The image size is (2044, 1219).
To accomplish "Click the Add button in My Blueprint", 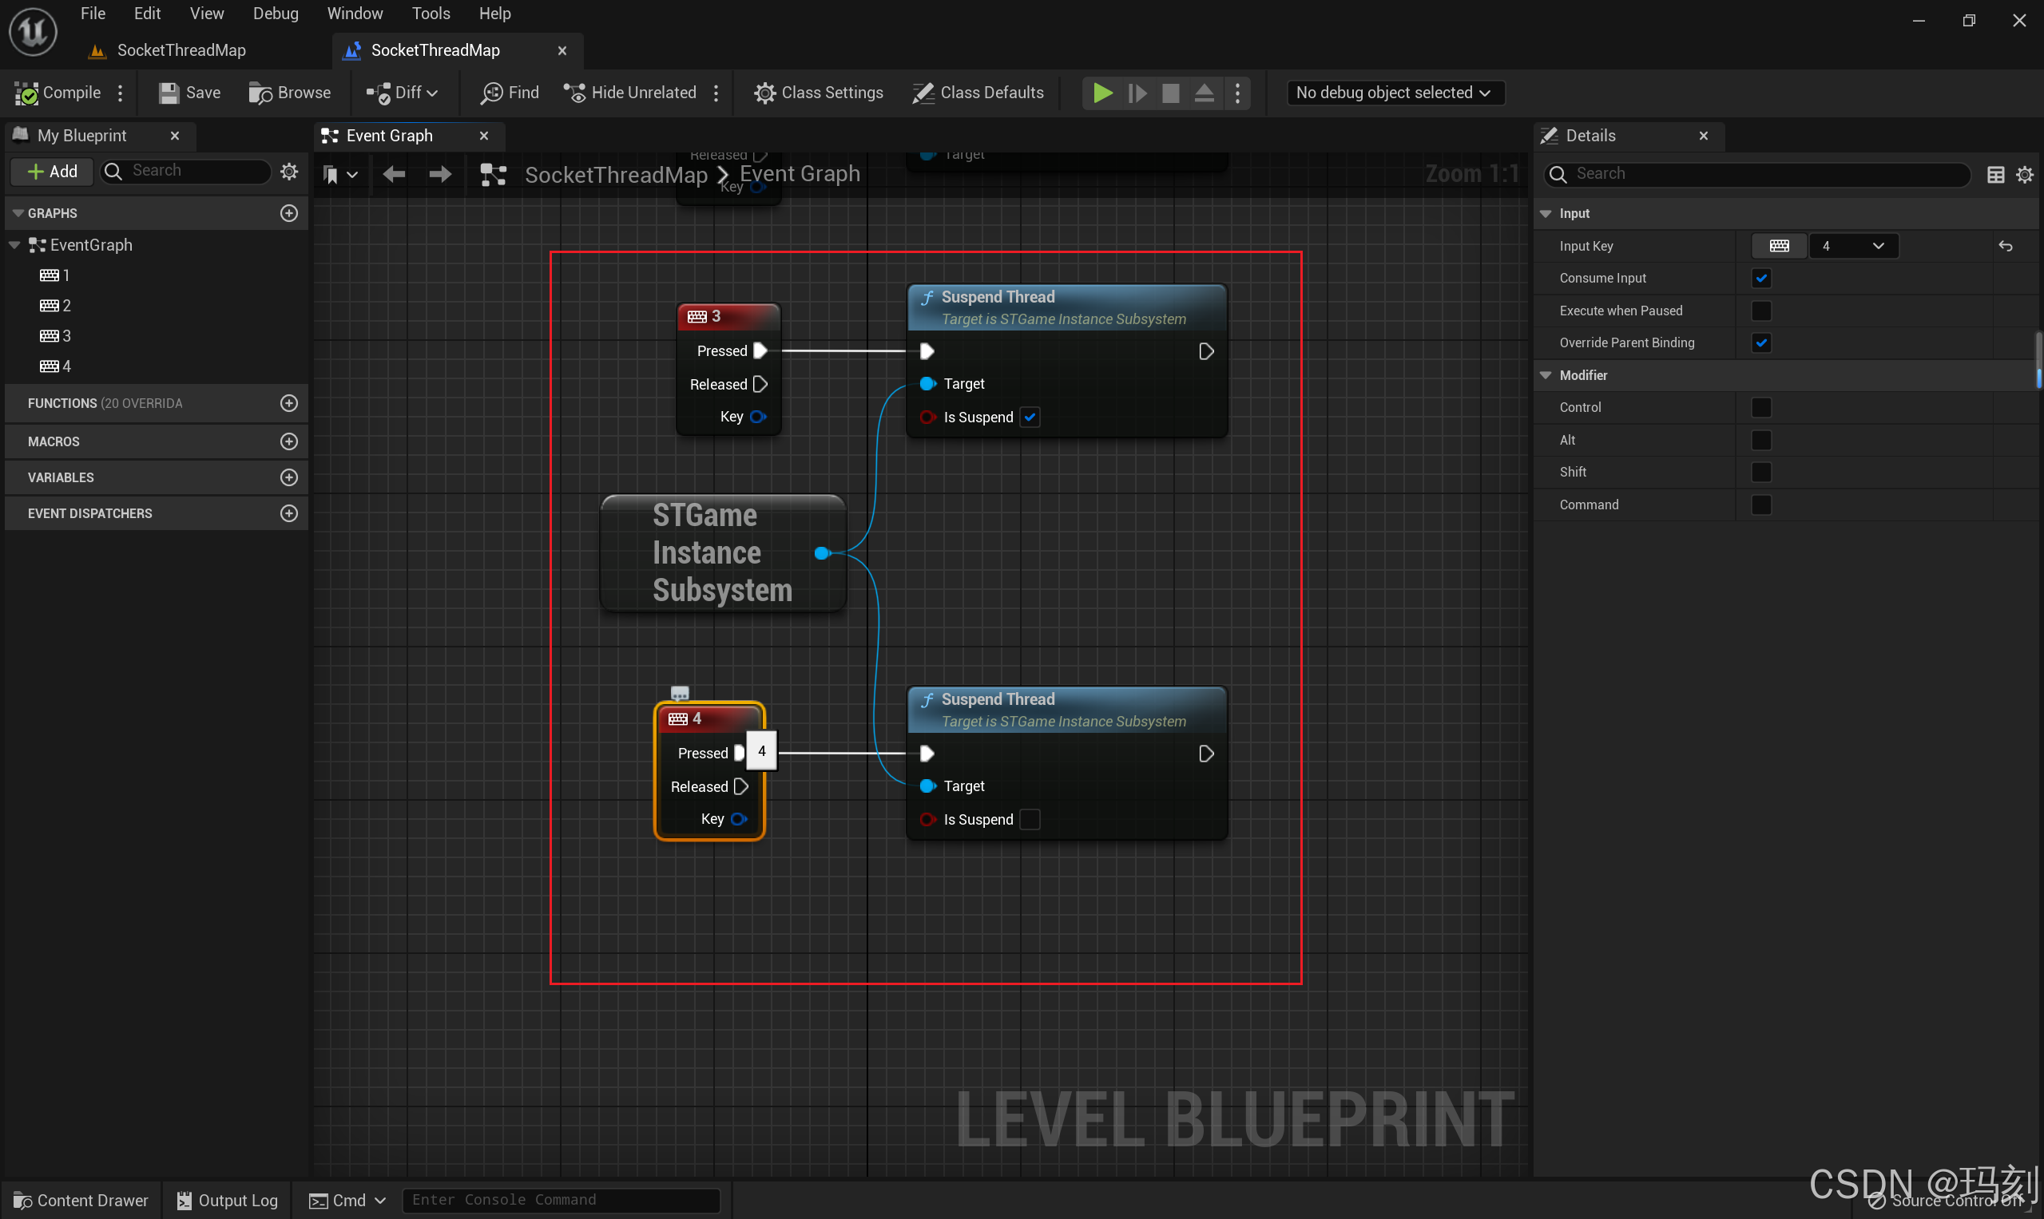I will pos(52,171).
